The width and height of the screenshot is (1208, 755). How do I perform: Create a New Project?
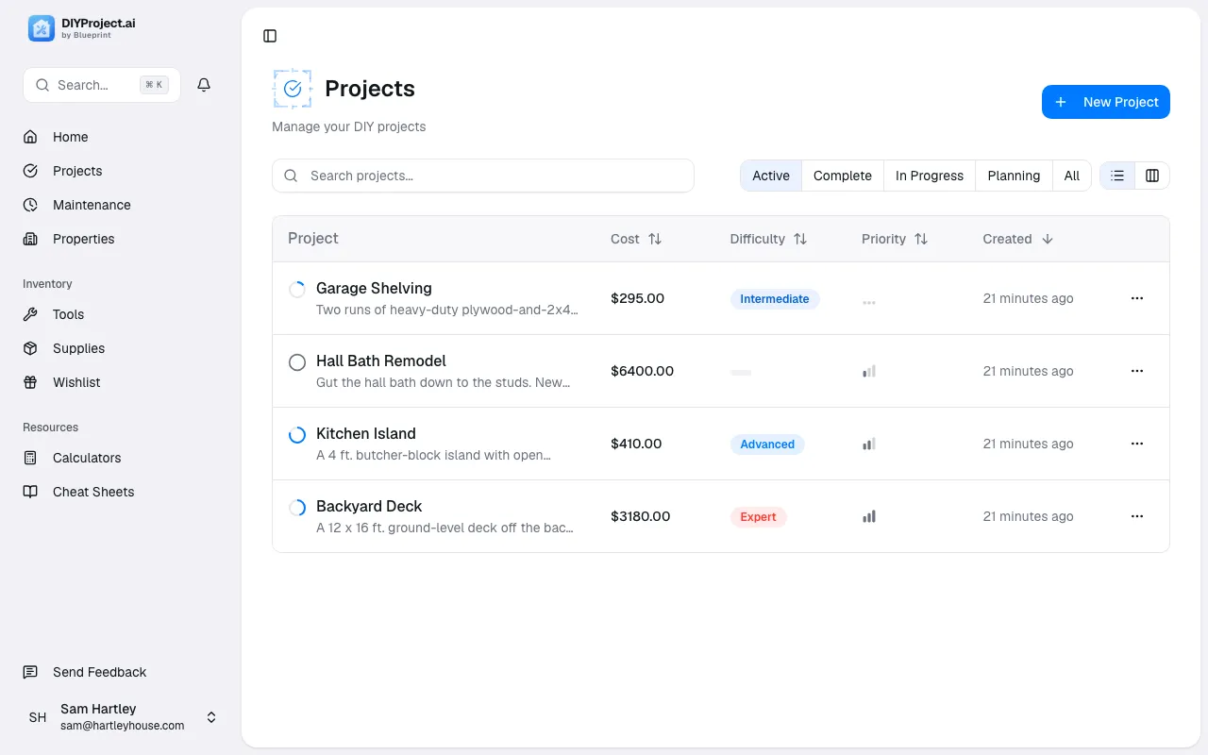tap(1106, 102)
